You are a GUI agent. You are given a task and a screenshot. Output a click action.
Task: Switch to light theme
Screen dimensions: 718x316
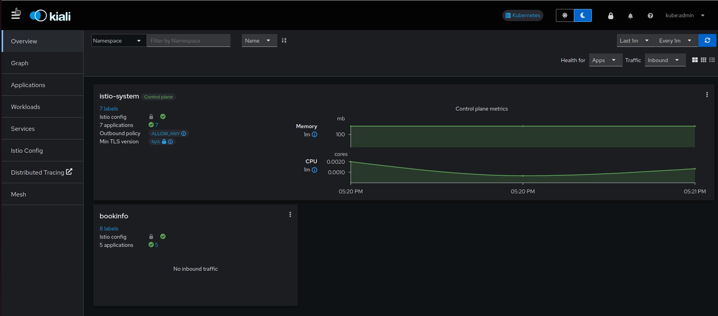tap(565, 16)
